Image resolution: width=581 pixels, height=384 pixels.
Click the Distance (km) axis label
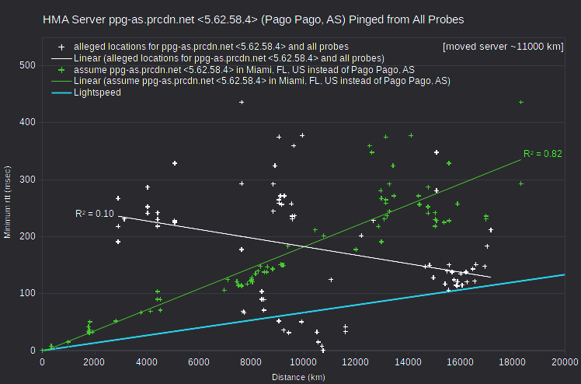pyautogui.click(x=298, y=377)
